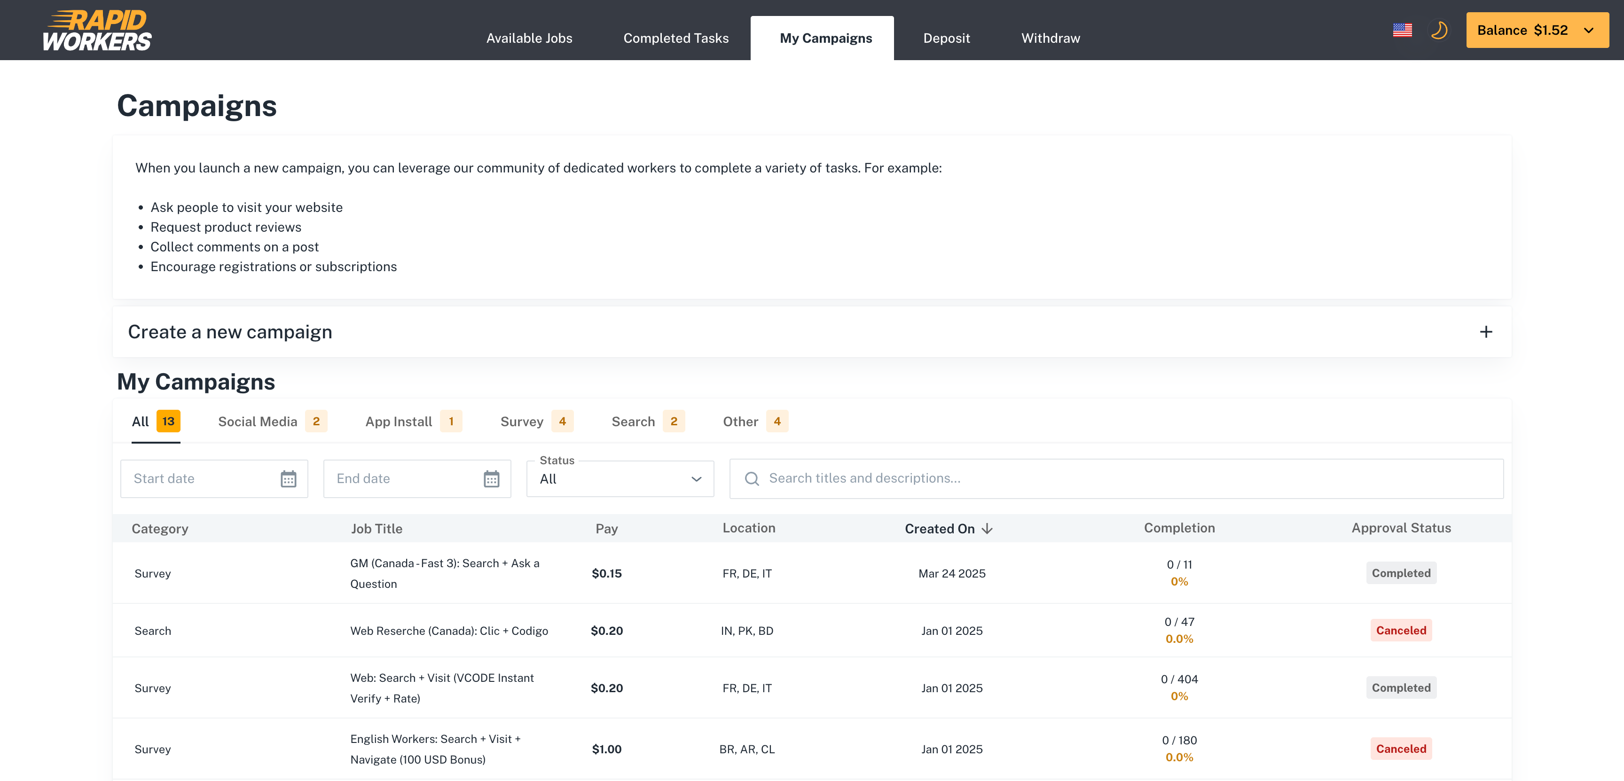The width and height of the screenshot is (1624, 781).
Task: Open the Search category tab
Action: click(x=648, y=421)
